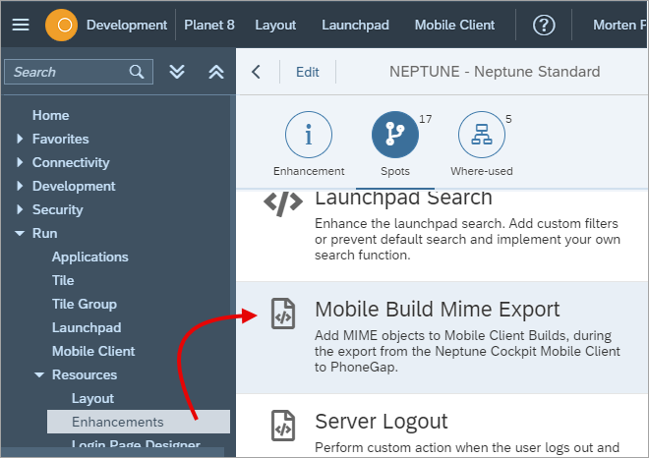Viewport: 649px width, 458px height.
Task: Open the Development top menu
Action: click(127, 25)
